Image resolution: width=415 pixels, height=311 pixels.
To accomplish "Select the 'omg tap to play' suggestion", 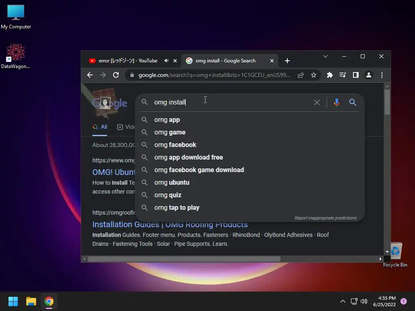I will 250,208.
